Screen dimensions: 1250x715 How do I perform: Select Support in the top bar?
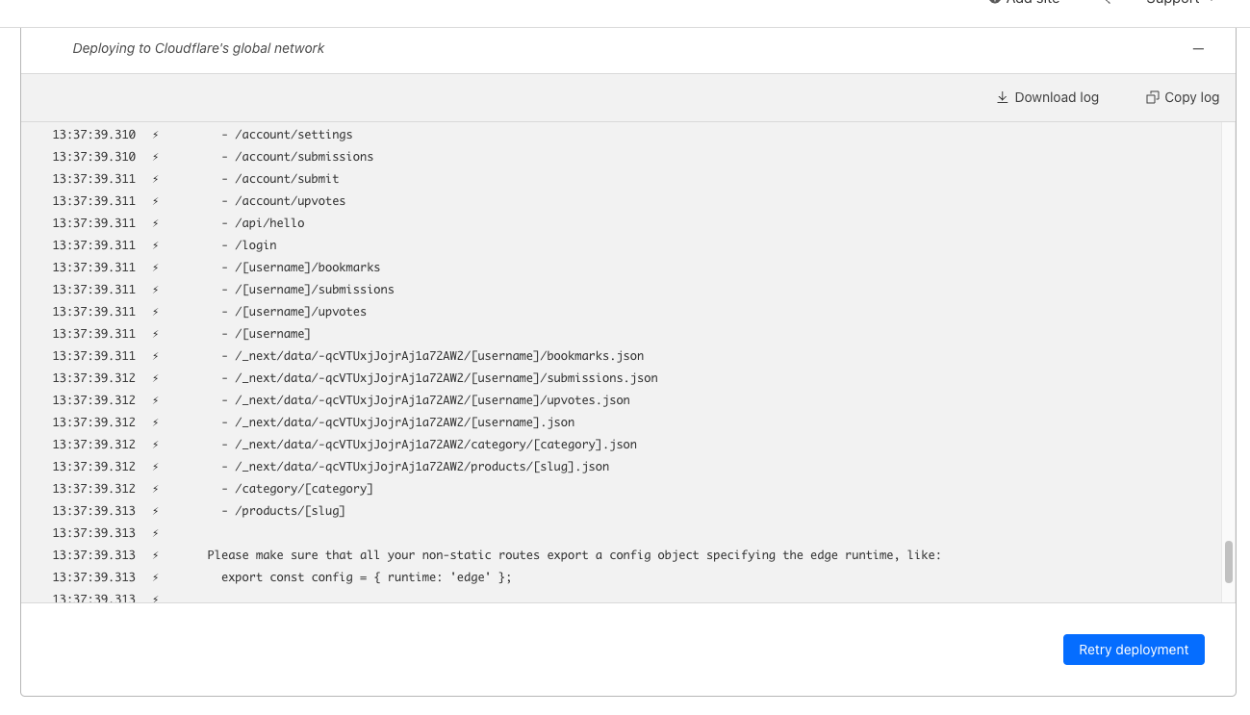tap(1171, 3)
